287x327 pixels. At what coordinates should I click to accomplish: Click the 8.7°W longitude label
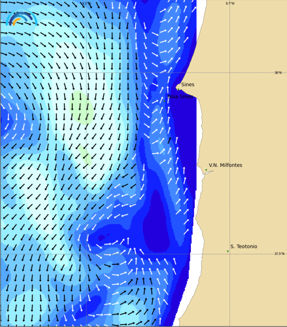pos(230,3)
